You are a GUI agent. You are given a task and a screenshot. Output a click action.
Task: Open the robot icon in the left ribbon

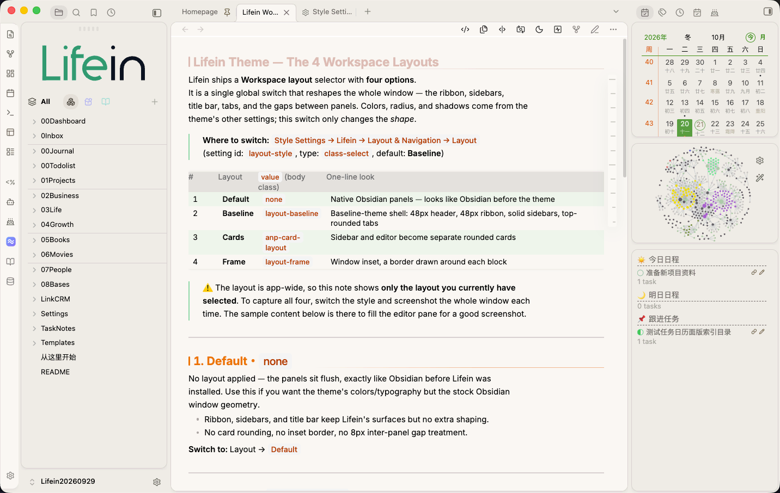pos(10,202)
